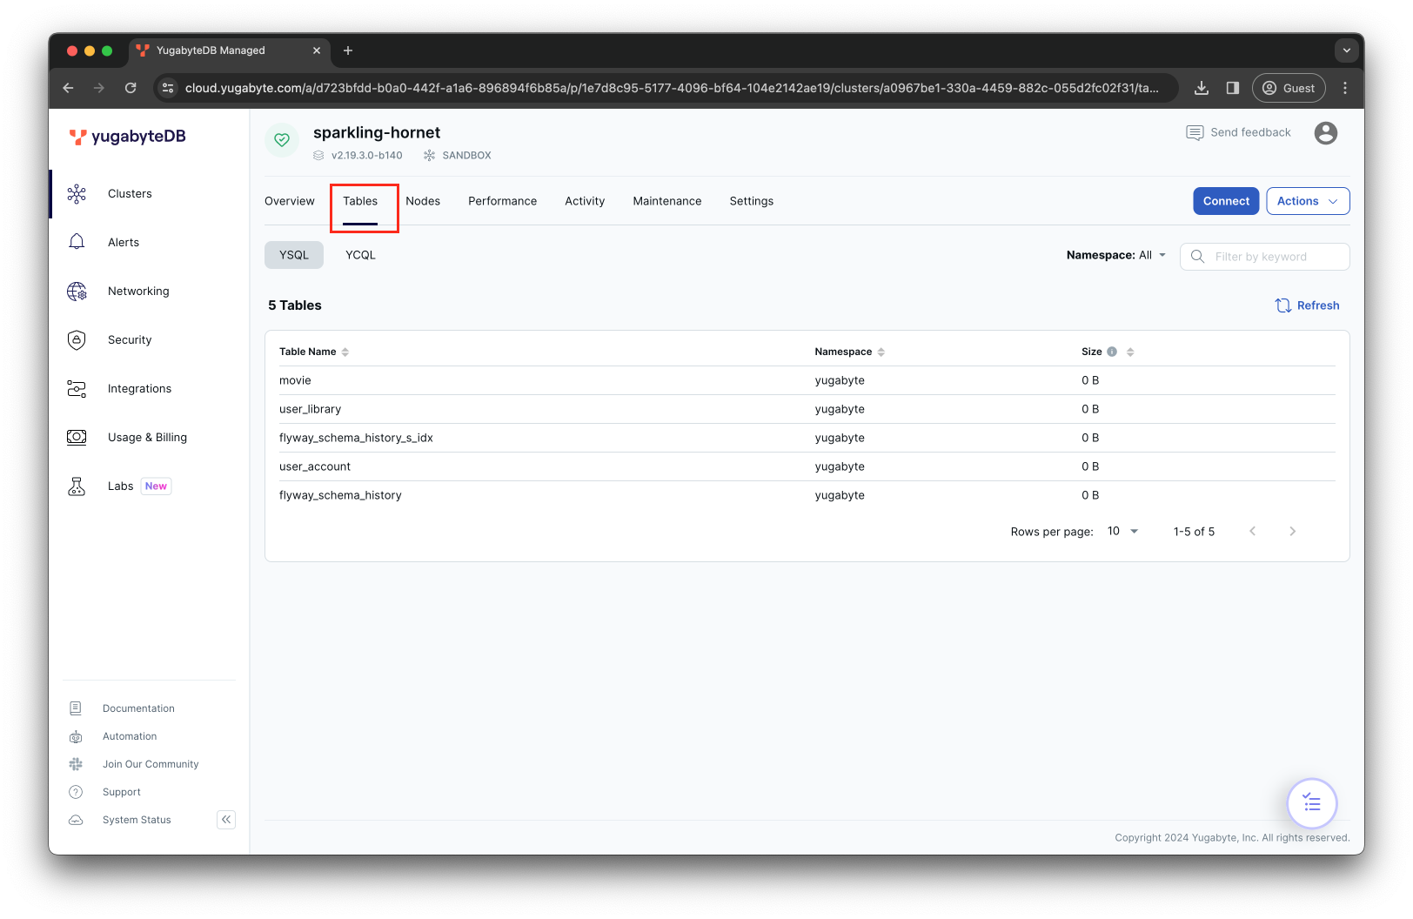1413x919 pixels.
Task: Switch to the YCQL toggle
Action: coord(360,254)
